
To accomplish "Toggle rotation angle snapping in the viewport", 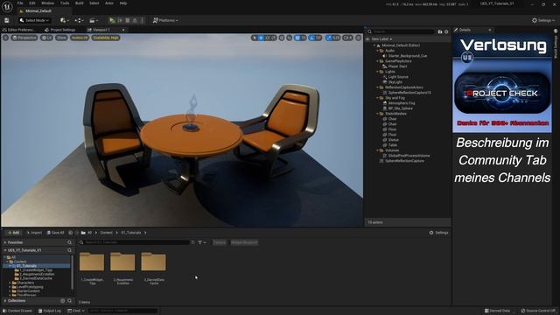I will [313, 38].
